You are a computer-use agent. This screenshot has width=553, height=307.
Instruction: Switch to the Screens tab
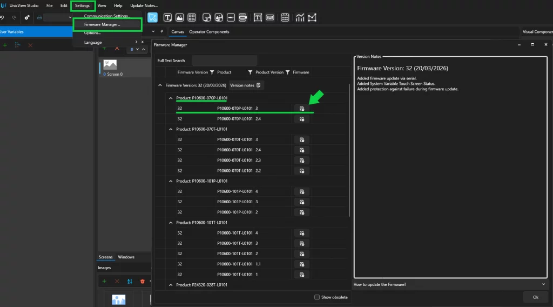tap(105, 257)
